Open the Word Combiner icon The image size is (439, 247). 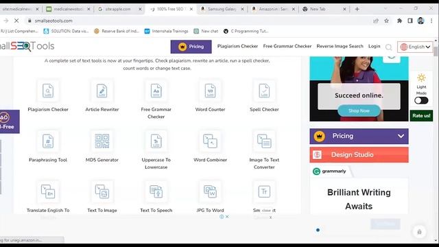click(x=210, y=141)
